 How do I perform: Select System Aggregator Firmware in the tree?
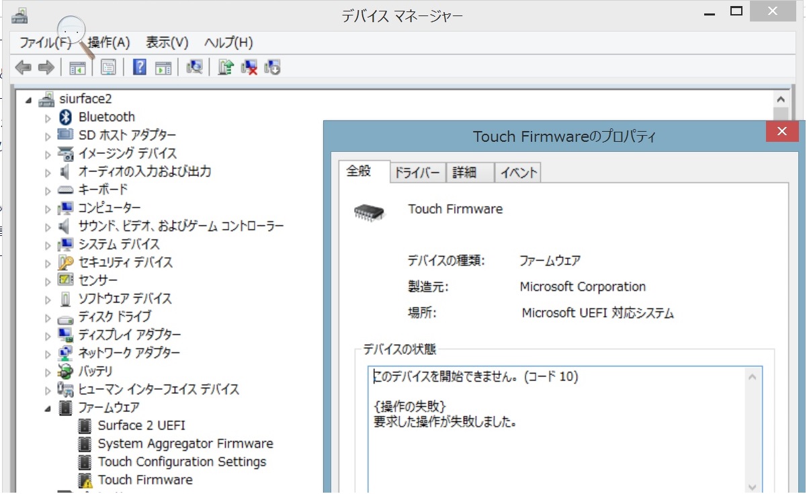185,444
